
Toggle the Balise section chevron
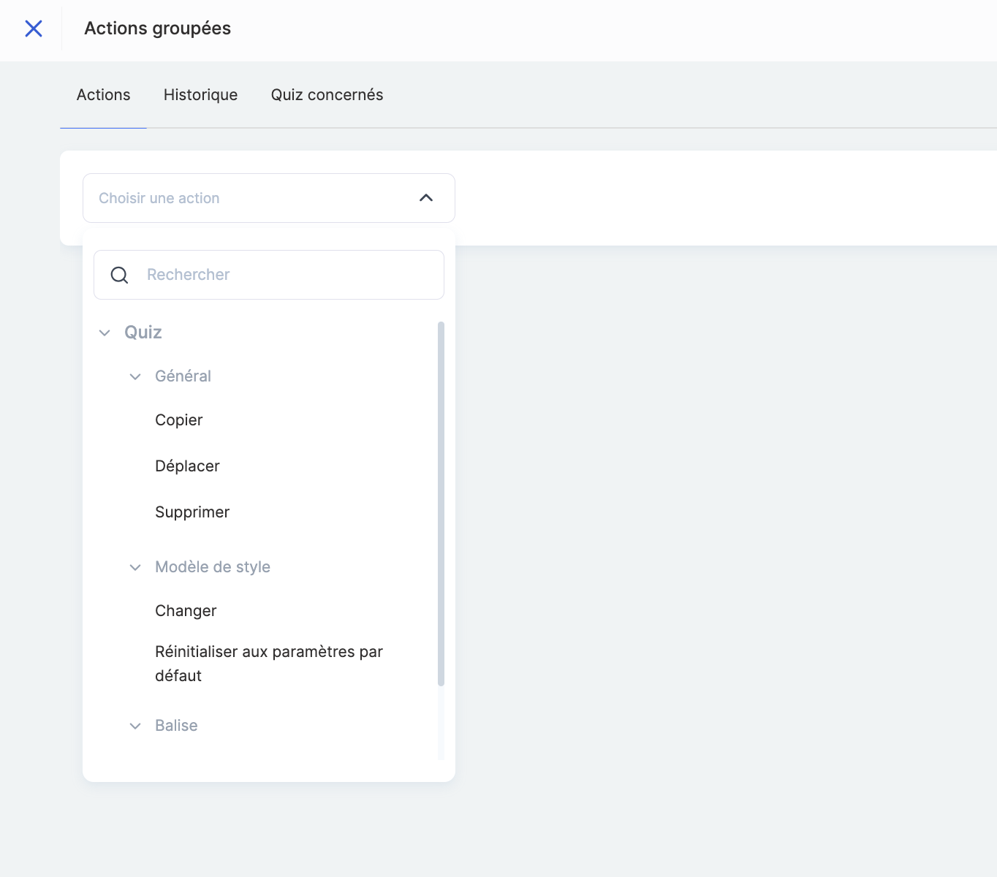click(x=135, y=726)
